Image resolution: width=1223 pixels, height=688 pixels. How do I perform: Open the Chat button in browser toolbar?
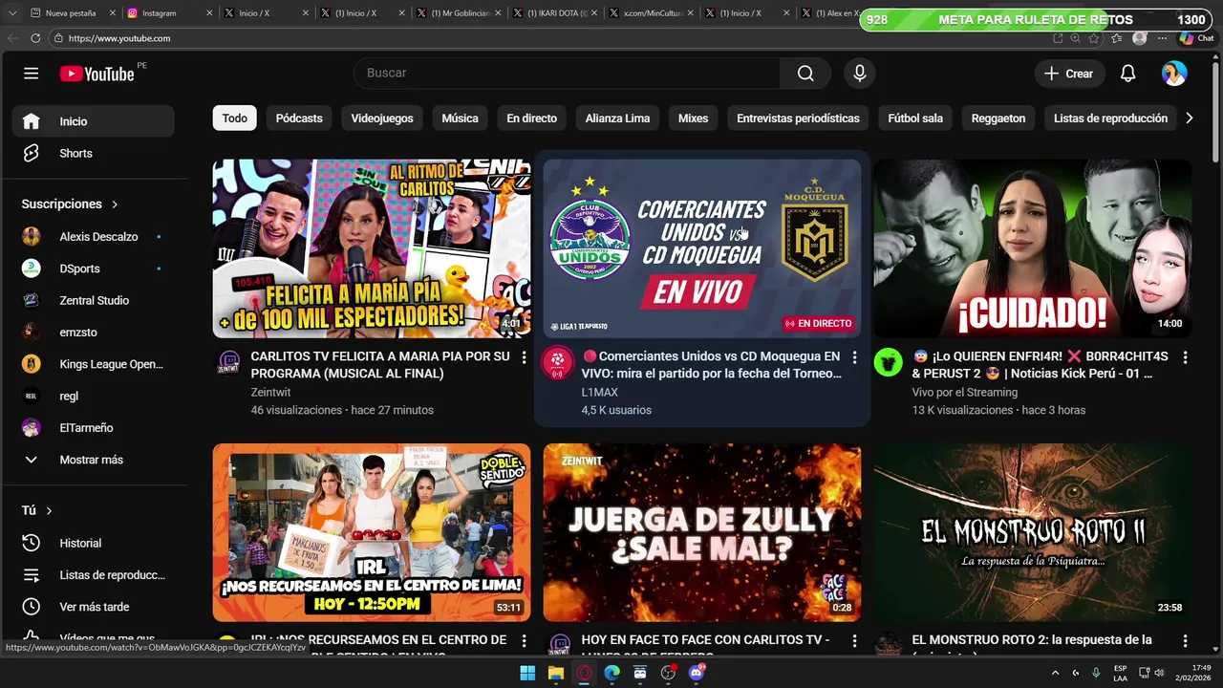[1197, 38]
